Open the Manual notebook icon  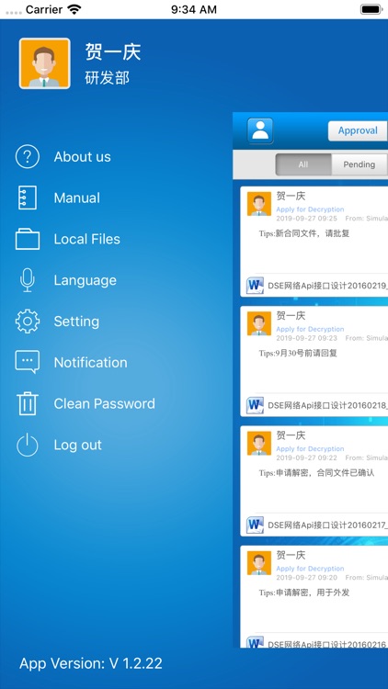28,198
